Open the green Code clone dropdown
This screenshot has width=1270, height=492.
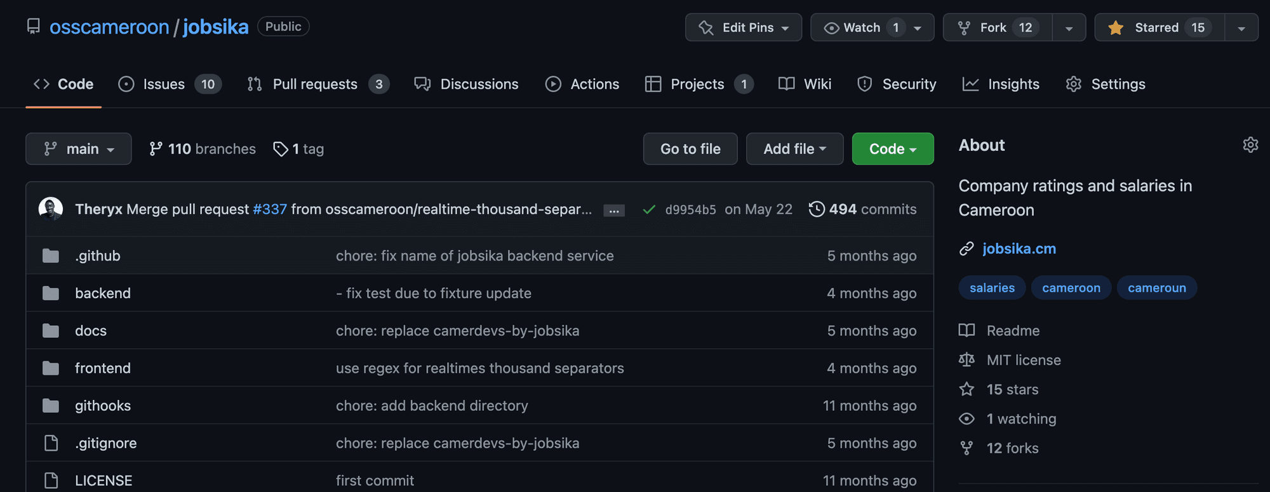893,149
